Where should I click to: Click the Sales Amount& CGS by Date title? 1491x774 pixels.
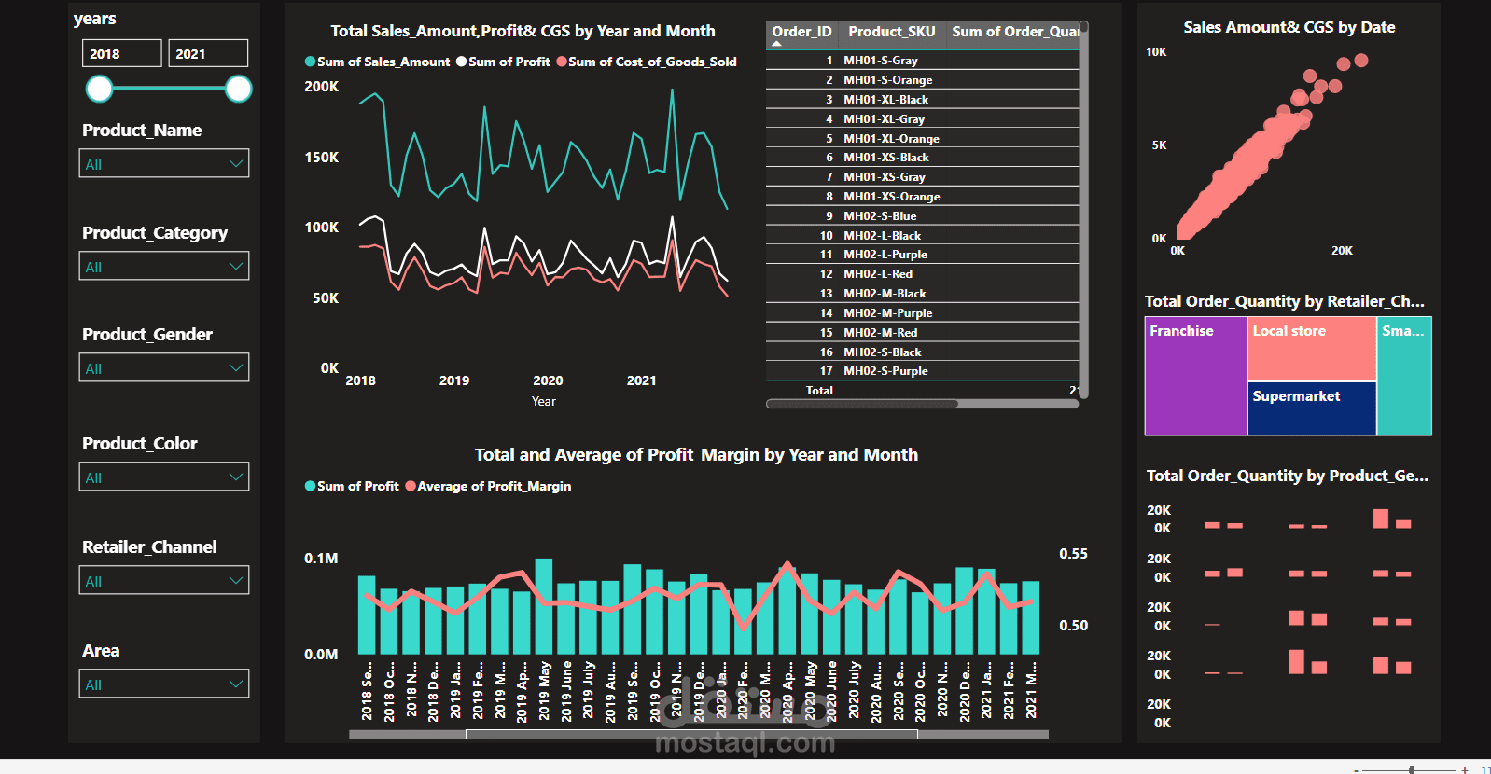(x=1289, y=28)
